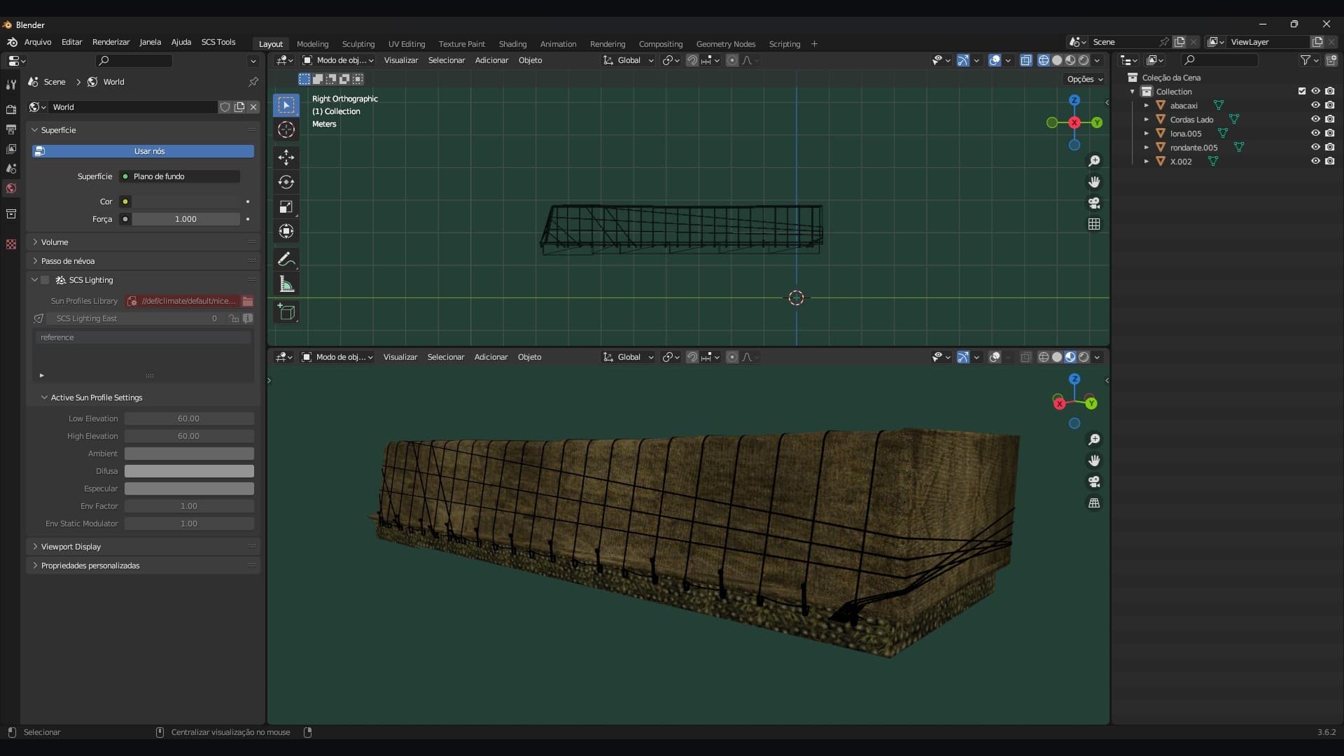Enable the SCS Lighting checkbox

tap(45, 280)
